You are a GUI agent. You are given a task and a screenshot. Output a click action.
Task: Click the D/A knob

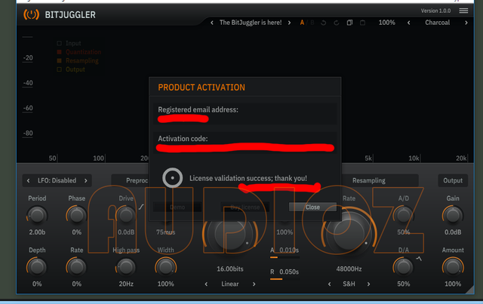point(403,267)
